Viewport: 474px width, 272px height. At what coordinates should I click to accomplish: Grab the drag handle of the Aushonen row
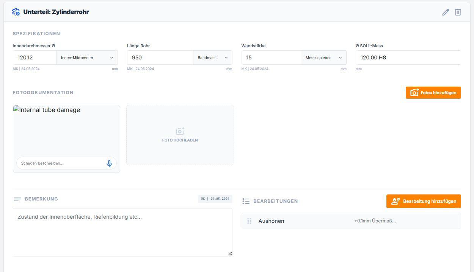[250, 221]
